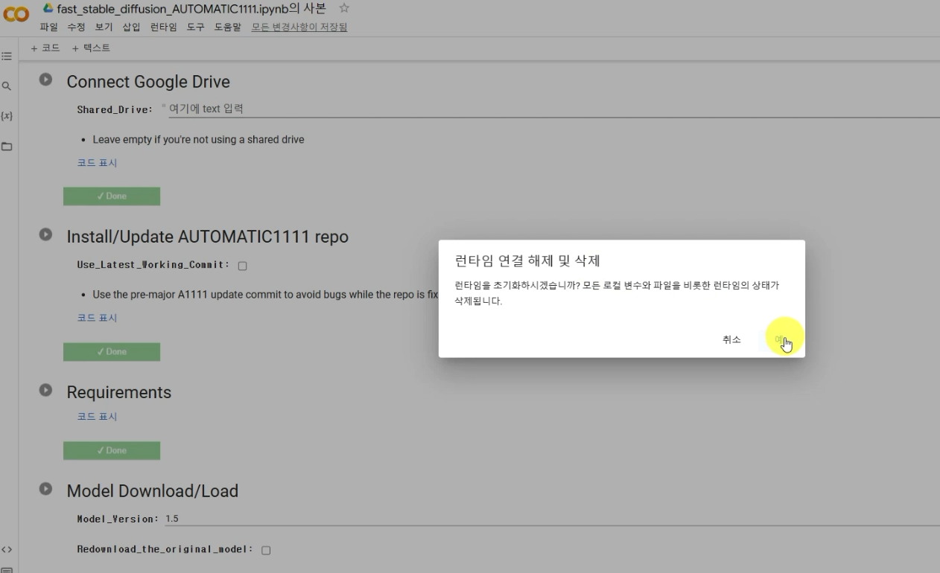Open the 파일 menu
Viewport: 940px width, 573px height.
click(x=48, y=27)
